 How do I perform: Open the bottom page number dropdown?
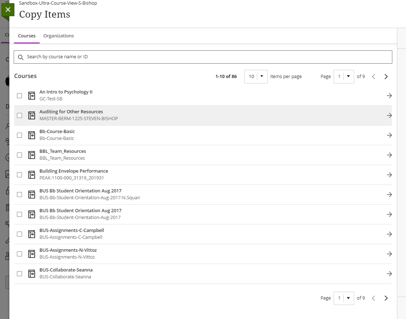(x=344, y=298)
